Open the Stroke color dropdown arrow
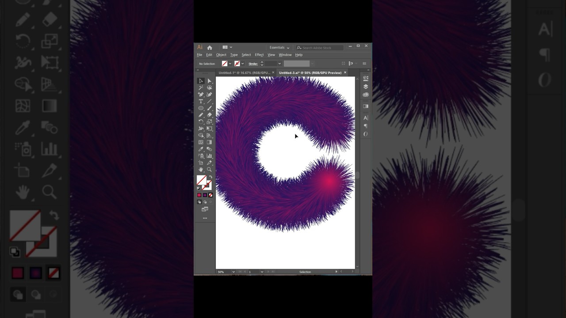The height and width of the screenshot is (318, 566). point(242,64)
